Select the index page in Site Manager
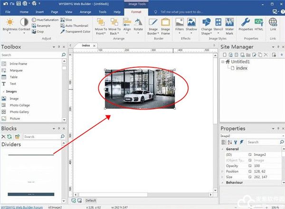This screenshot has height=209, width=285. click(x=242, y=68)
